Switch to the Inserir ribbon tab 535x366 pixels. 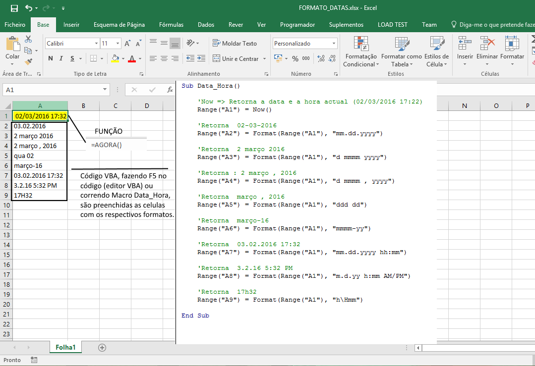71,25
